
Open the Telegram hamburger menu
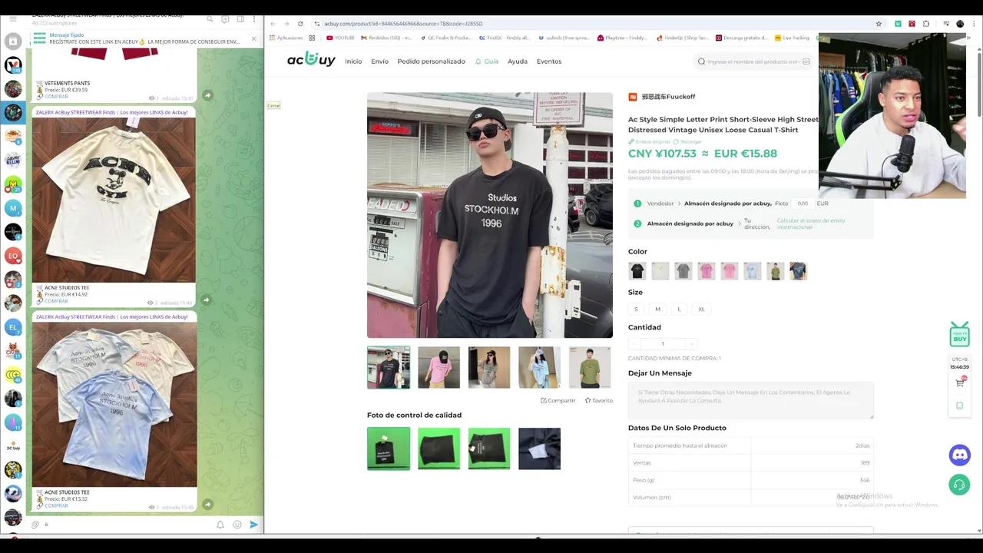click(x=13, y=18)
